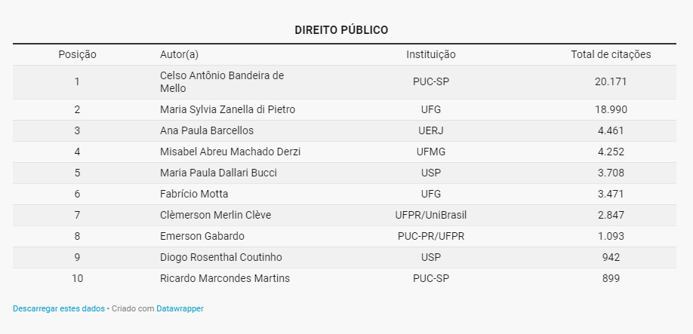Click Maria Sylvia Zanella di Pietro name

click(x=228, y=109)
